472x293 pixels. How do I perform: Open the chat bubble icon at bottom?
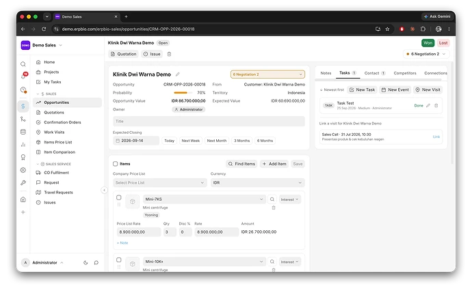pos(96,263)
